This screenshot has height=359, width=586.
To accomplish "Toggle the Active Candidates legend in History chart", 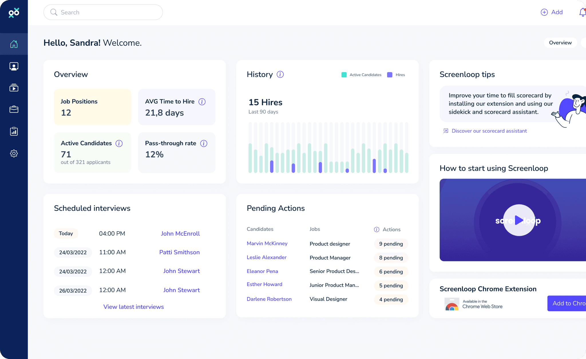I will pyautogui.click(x=361, y=75).
